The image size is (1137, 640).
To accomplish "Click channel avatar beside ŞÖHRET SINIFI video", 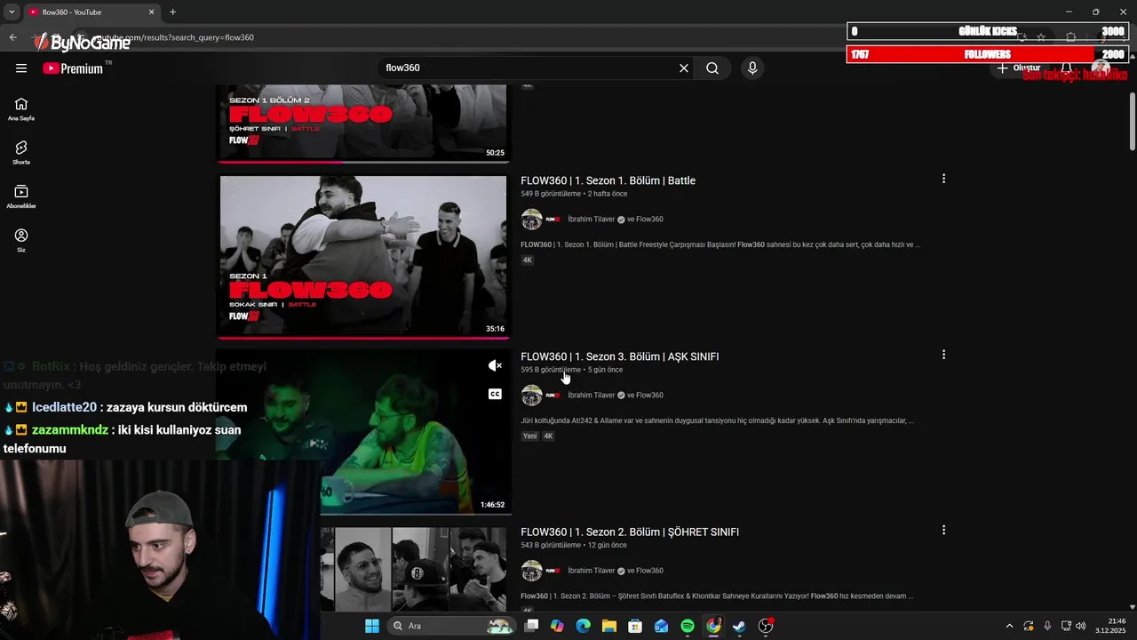I will pos(531,571).
